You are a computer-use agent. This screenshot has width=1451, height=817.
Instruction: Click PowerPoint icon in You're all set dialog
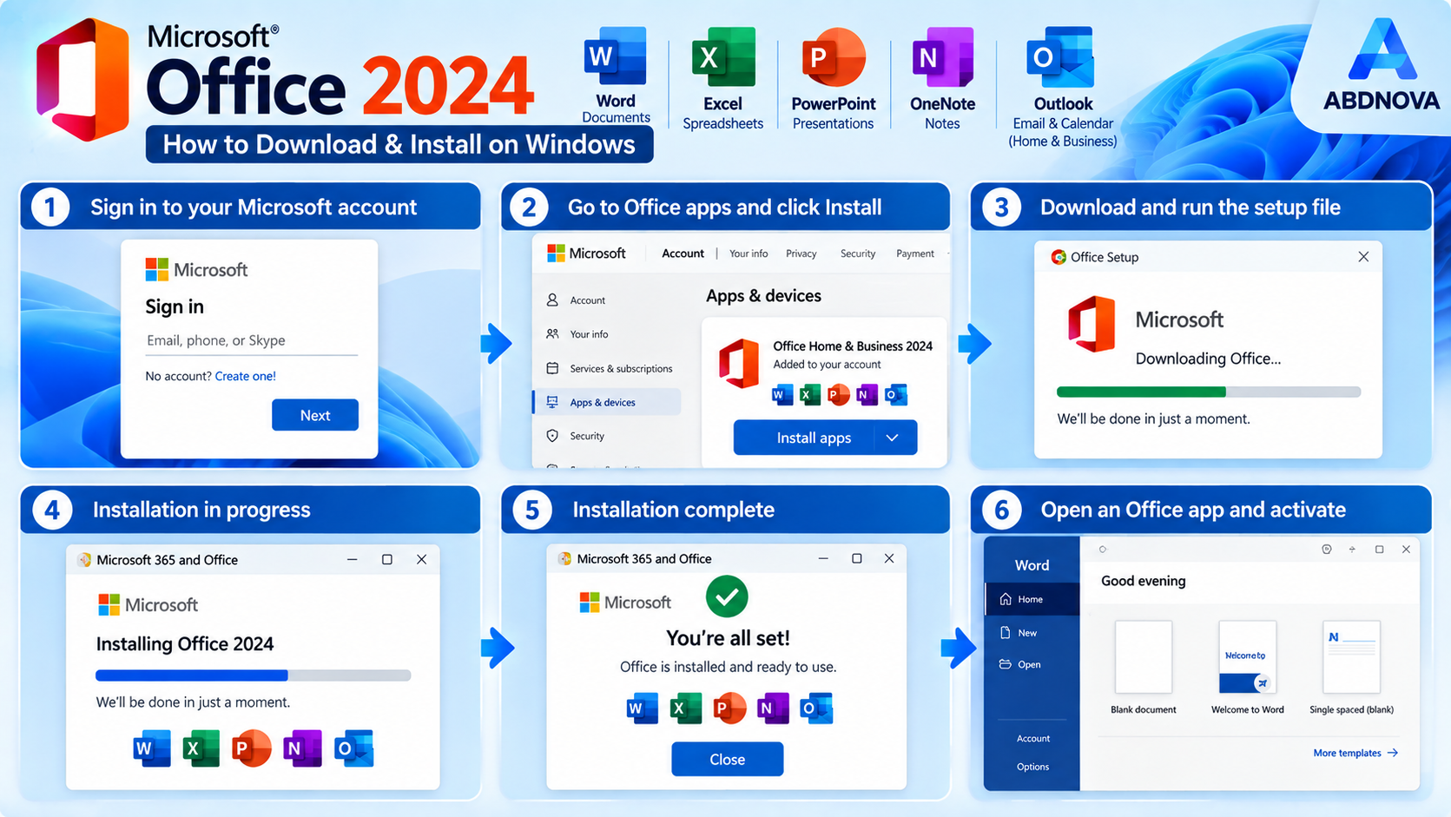[x=729, y=708]
